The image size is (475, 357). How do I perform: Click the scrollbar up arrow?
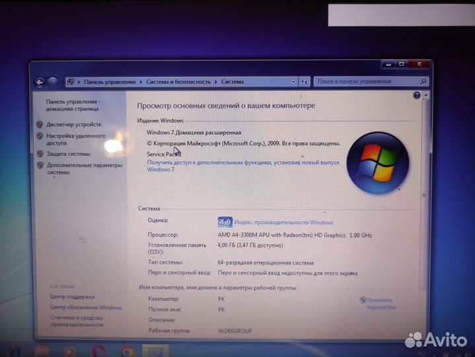point(425,95)
